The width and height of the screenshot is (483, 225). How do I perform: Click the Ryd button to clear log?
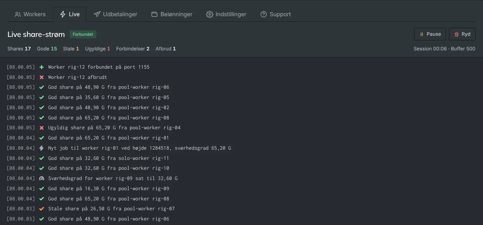click(462, 34)
